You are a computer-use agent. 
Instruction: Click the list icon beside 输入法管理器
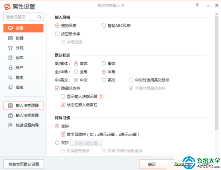pyautogui.click(x=10, y=105)
